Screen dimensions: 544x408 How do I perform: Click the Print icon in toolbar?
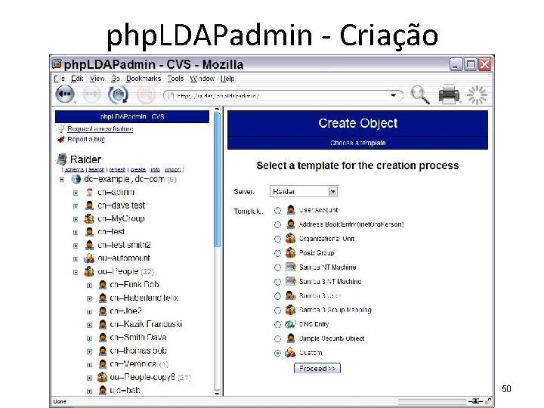[x=450, y=94]
